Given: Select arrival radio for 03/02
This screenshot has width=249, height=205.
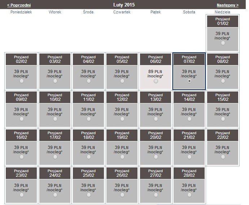Looking at the screenshot, I should 55,81.
